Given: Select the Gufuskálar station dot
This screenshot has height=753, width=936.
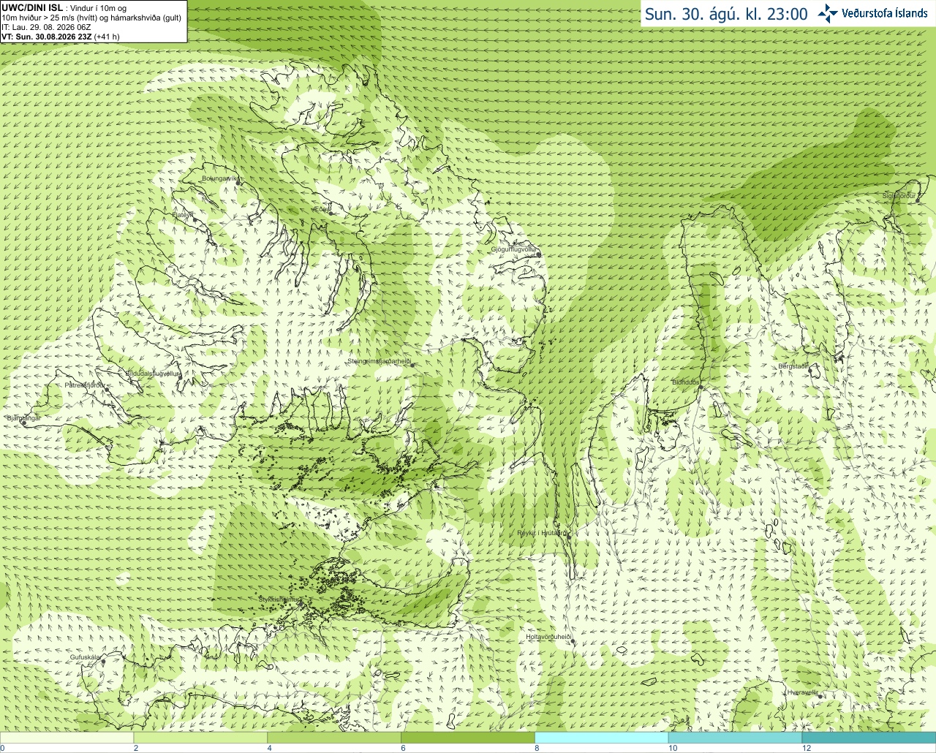Looking at the screenshot, I should point(104,662).
